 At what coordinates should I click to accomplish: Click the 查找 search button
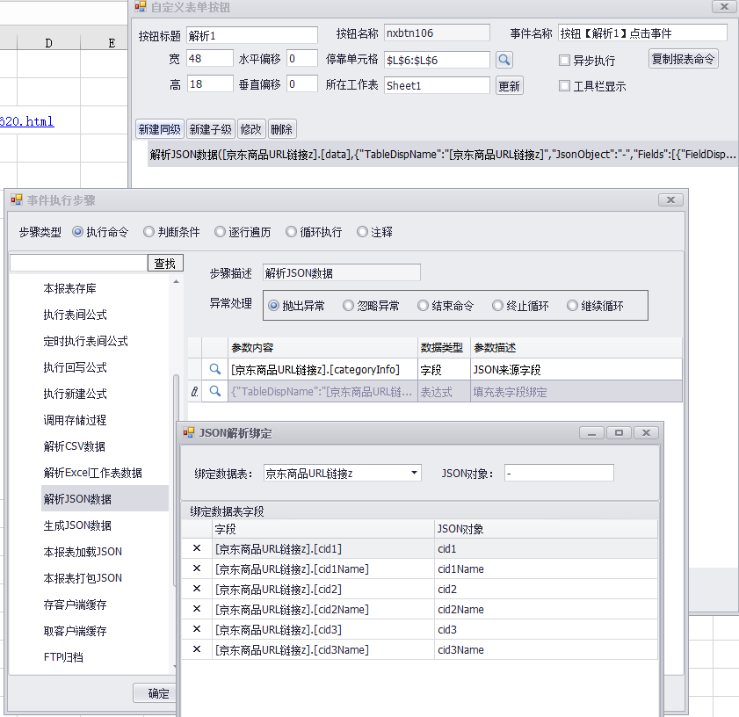click(165, 263)
